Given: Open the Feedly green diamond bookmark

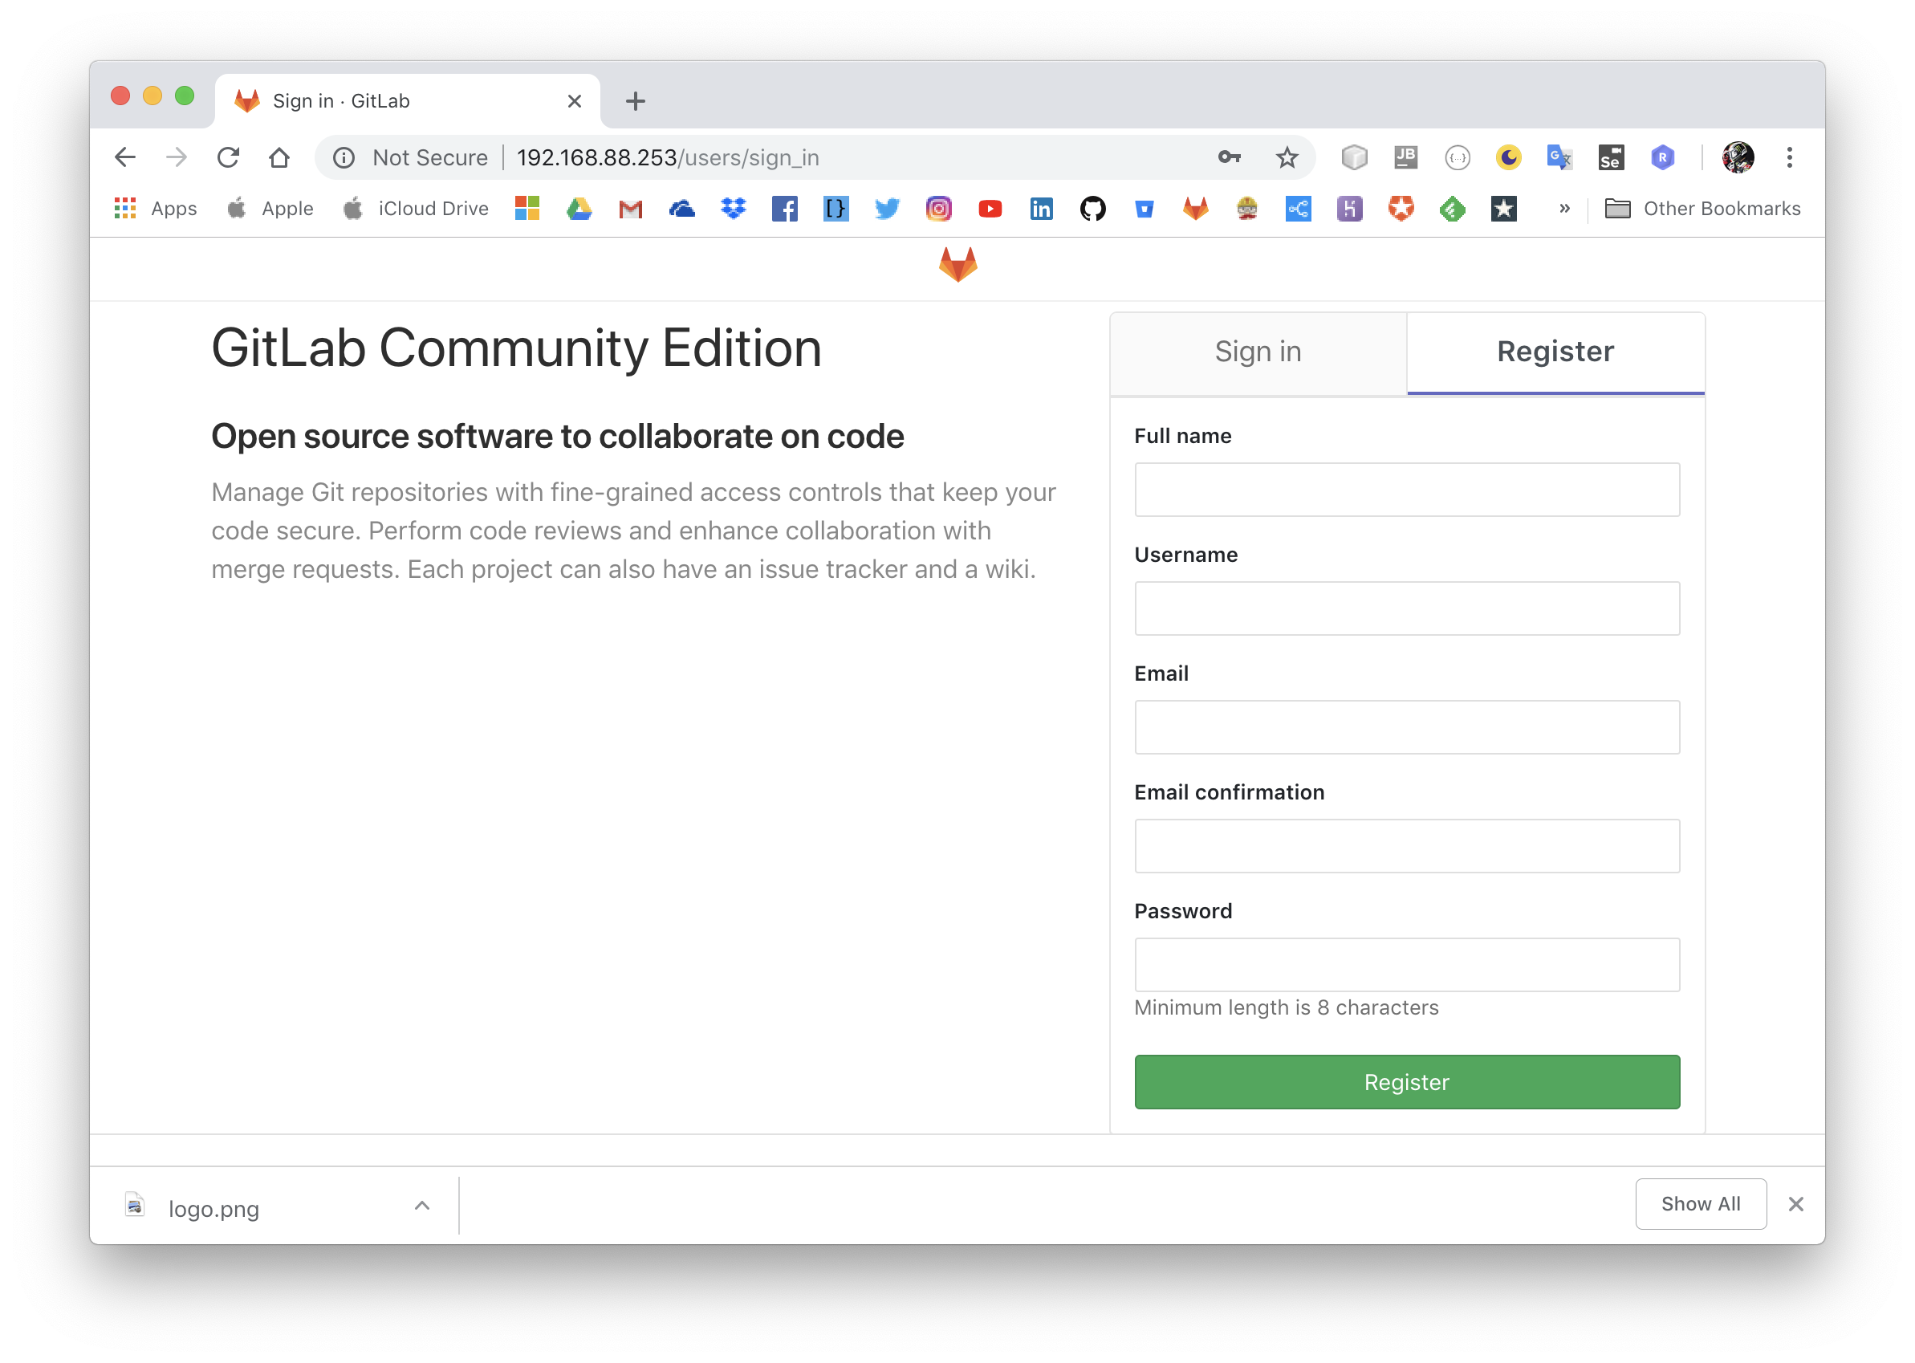Looking at the screenshot, I should click(x=1453, y=208).
